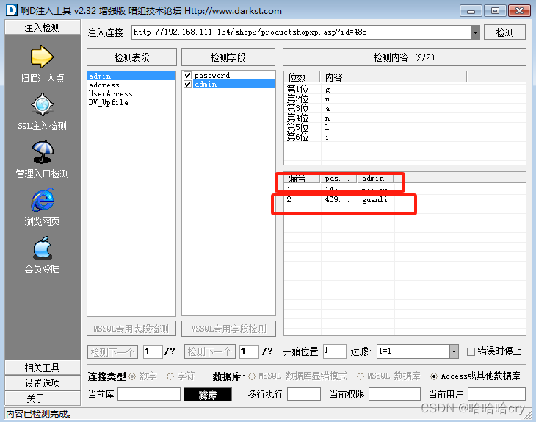
Task: Select the password field text
Action: [212, 75]
